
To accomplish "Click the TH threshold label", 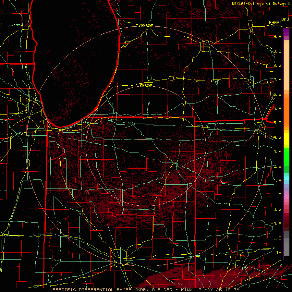I will coord(279,252).
